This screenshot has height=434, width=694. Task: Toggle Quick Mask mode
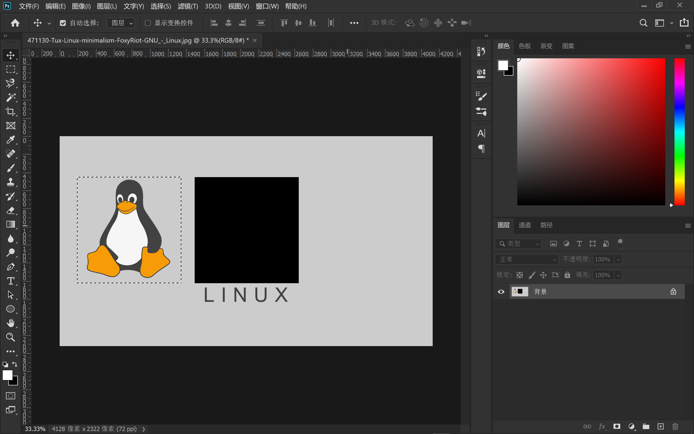[x=11, y=396]
